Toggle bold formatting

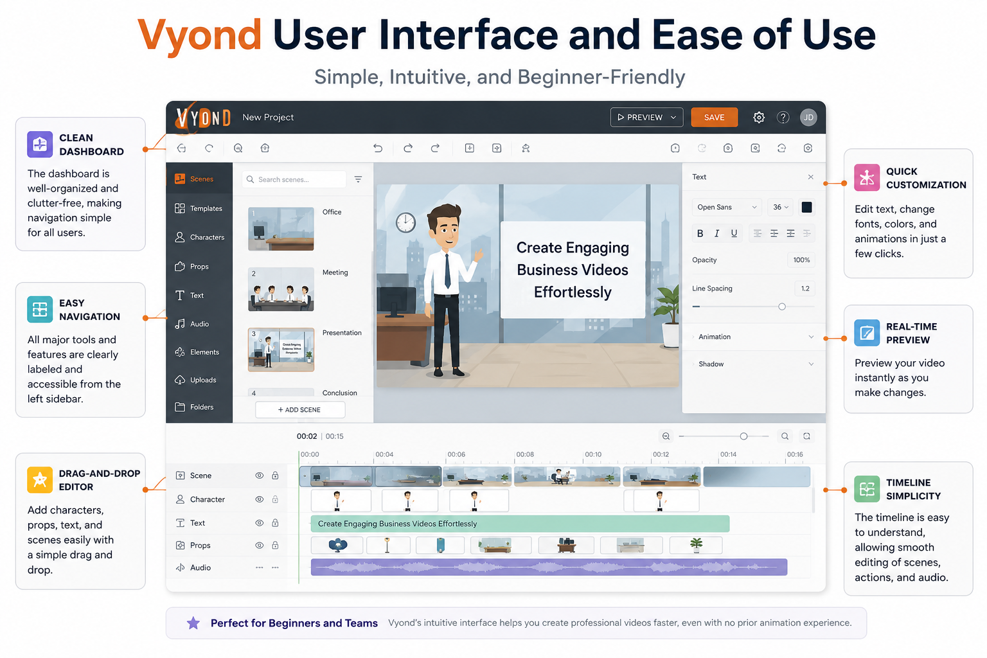(700, 233)
